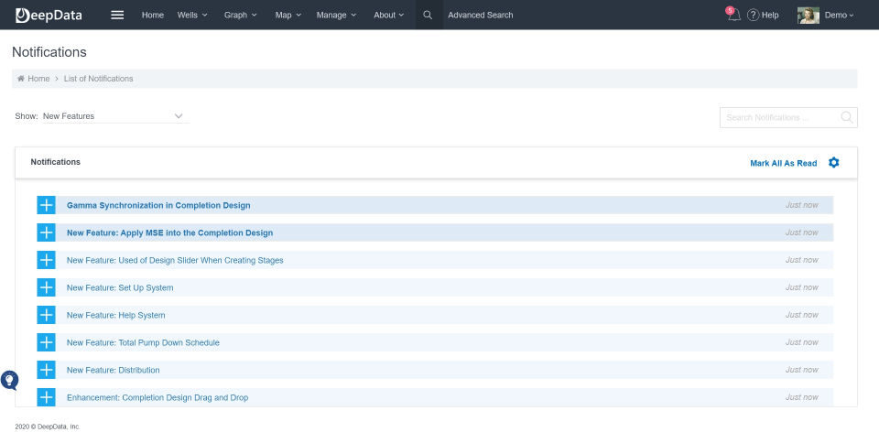The image size is (879, 443).
Task: Expand Completion Design Drag and Drop plus
Action: point(46,397)
